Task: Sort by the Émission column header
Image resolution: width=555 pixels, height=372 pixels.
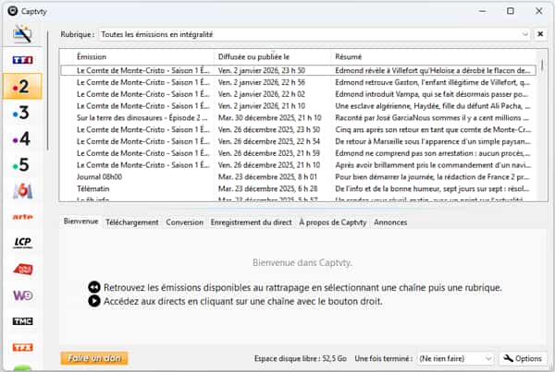Action: coord(137,57)
